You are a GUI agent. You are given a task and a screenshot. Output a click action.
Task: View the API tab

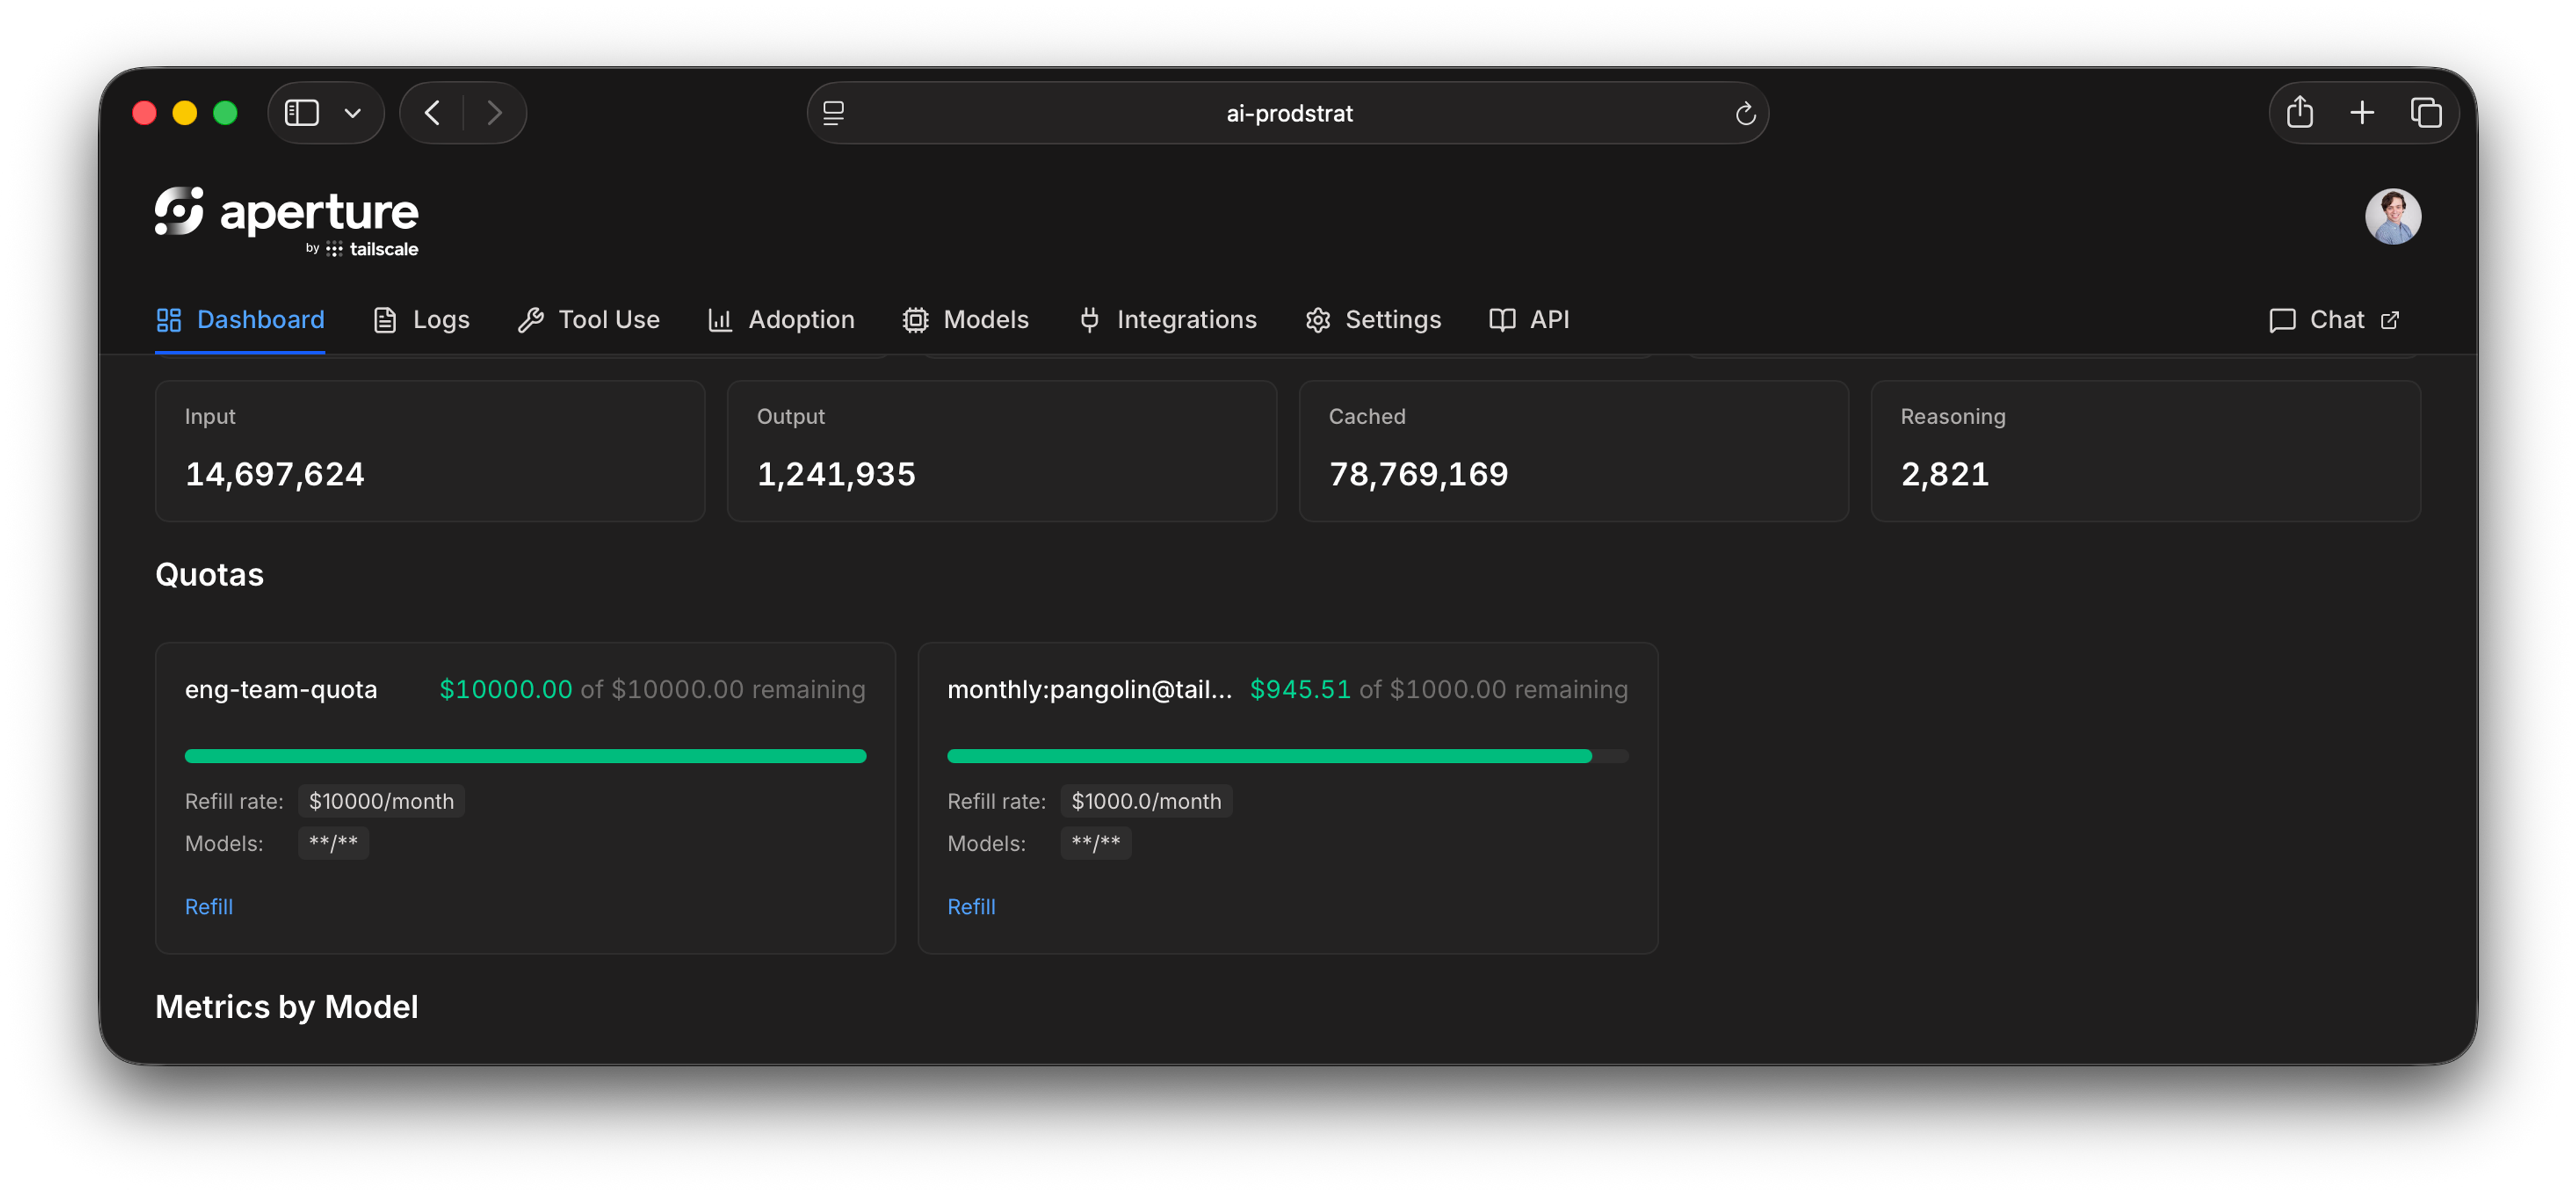coord(1529,319)
